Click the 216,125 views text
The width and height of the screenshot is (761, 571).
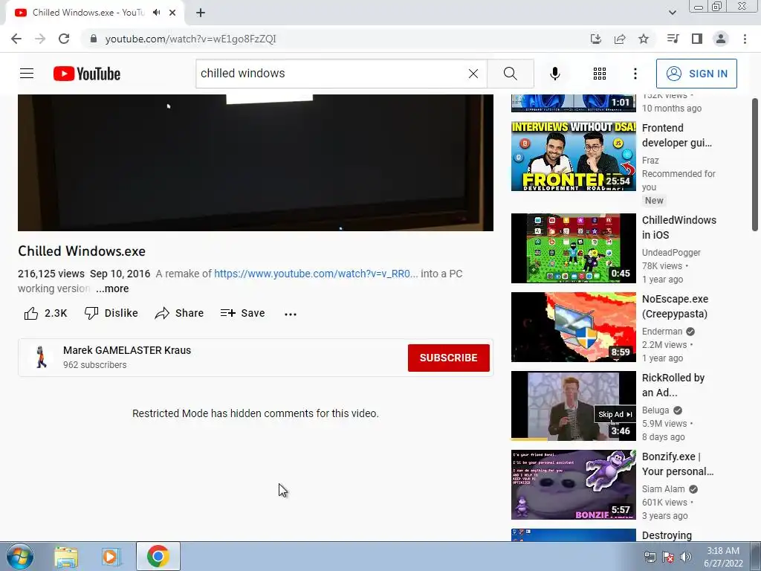(51, 274)
